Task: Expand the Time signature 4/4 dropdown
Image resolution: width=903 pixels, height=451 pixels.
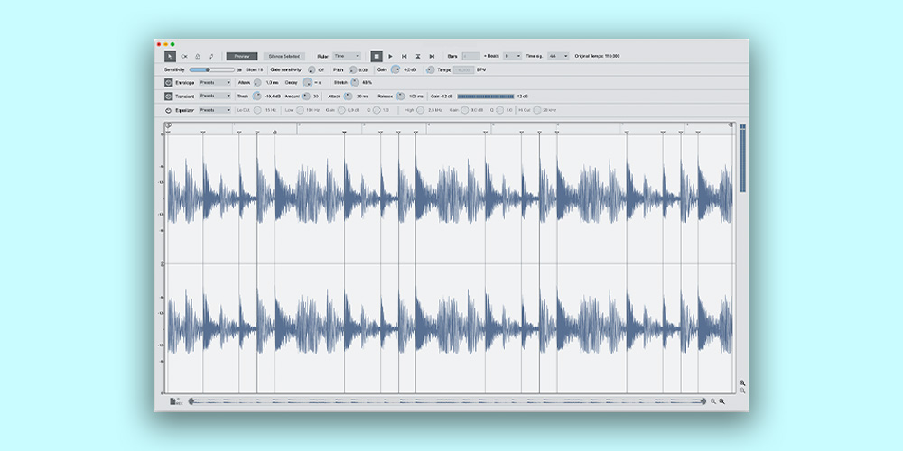Action: (x=558, y=56)
